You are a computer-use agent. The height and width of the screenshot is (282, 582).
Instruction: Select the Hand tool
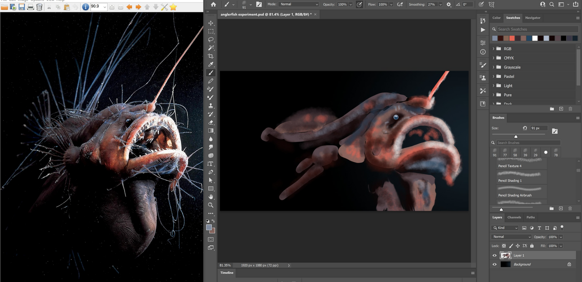(211, 197)
